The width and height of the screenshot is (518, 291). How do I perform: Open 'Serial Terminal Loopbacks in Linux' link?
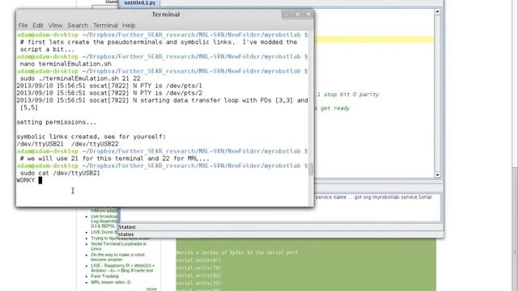click(x=119, y=246)
